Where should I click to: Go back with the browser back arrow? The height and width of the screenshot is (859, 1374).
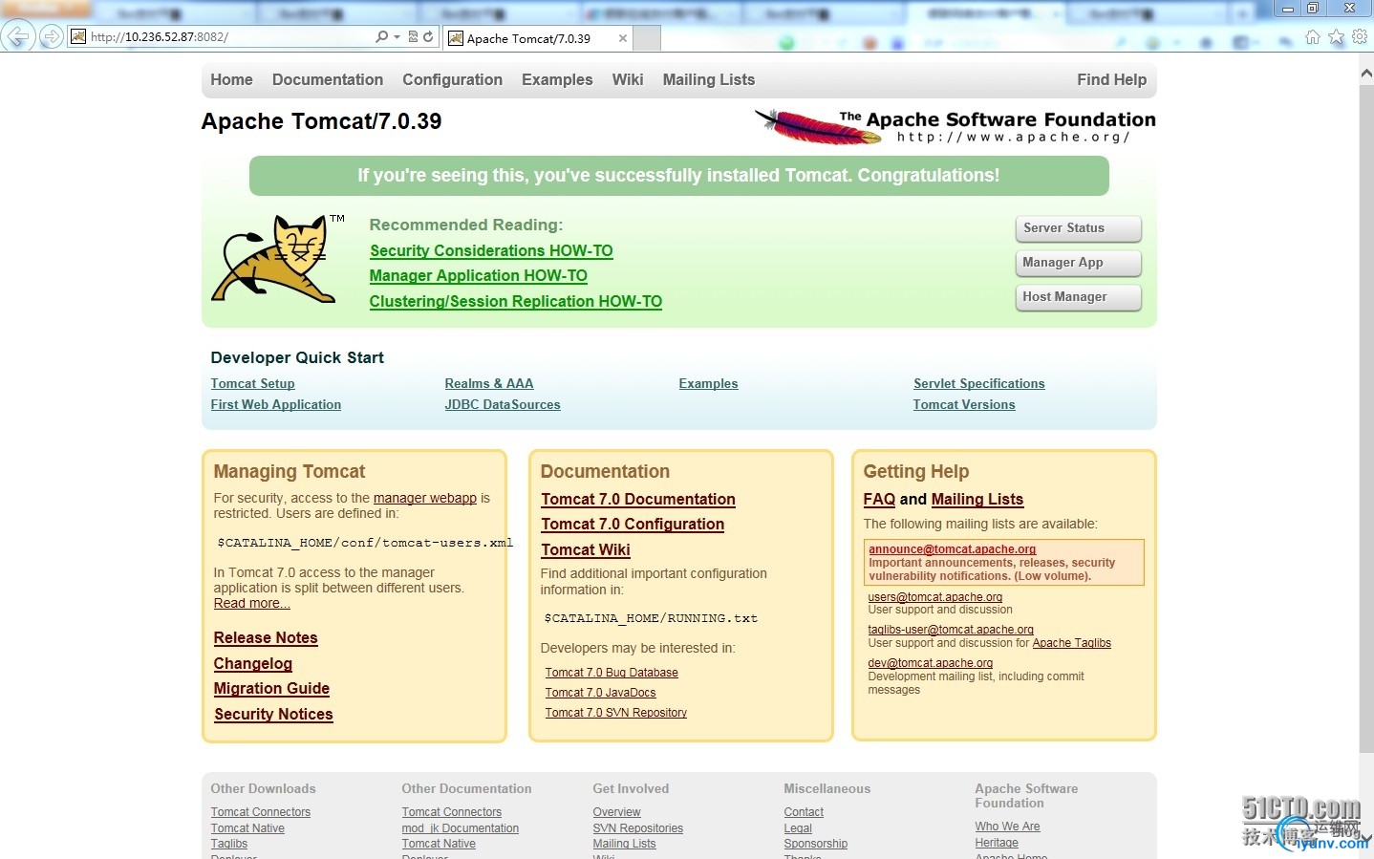pyautogui.click(x=18, y=36)
